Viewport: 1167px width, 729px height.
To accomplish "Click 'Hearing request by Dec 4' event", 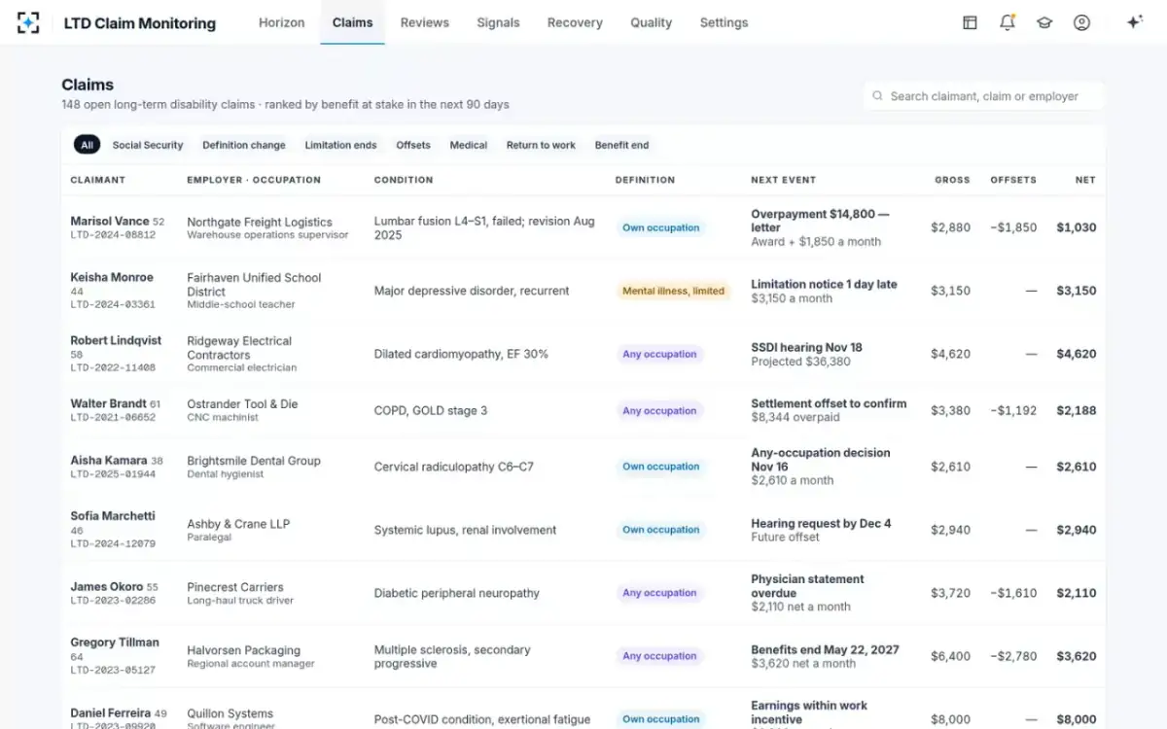I will click(x=821, y=523).
